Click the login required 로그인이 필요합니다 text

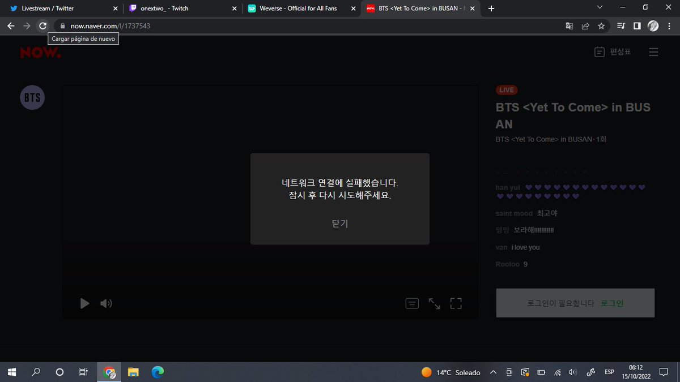point(560,303)
